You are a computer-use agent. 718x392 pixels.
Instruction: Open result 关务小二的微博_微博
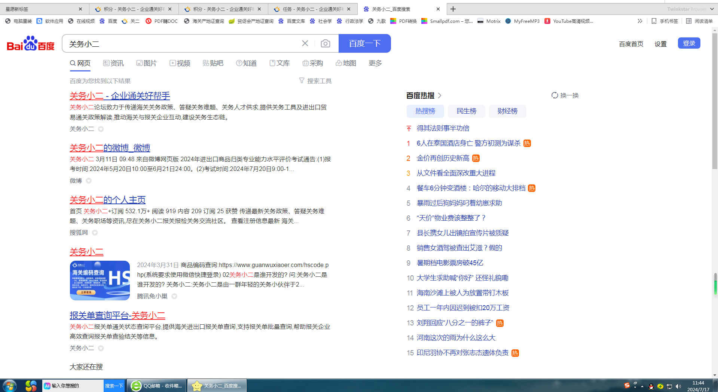coord(110,148)
